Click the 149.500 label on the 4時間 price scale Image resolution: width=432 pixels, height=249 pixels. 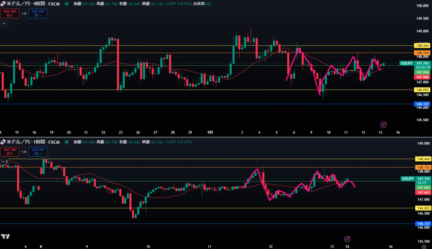[x=422, y=19]
